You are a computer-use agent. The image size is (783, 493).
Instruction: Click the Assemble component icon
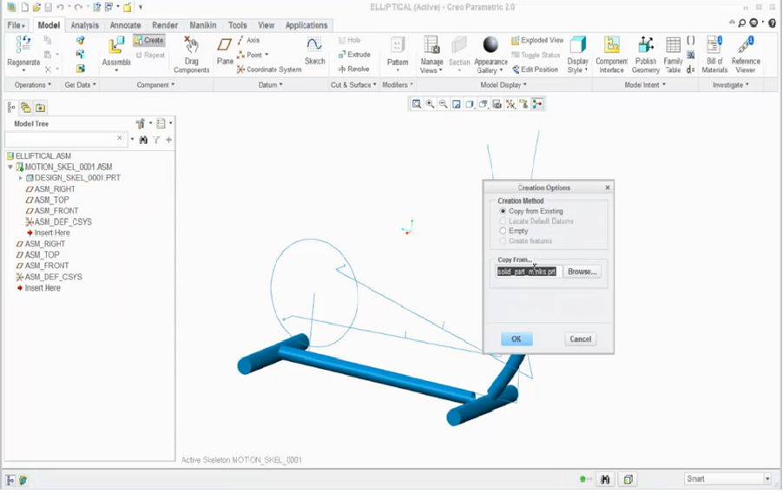click(116, 46)
